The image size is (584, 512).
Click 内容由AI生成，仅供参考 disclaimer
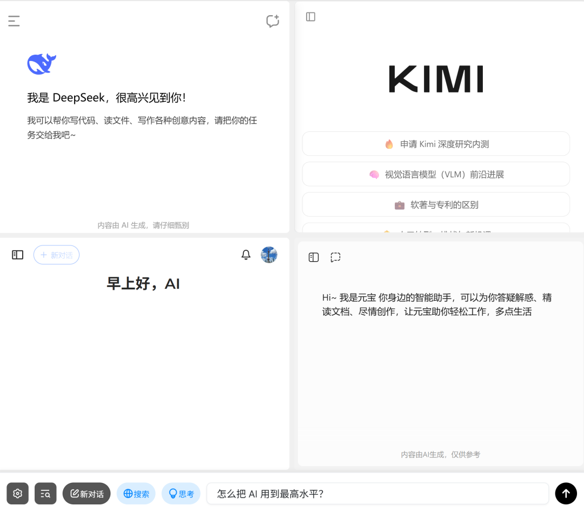(x=440, y=454)
